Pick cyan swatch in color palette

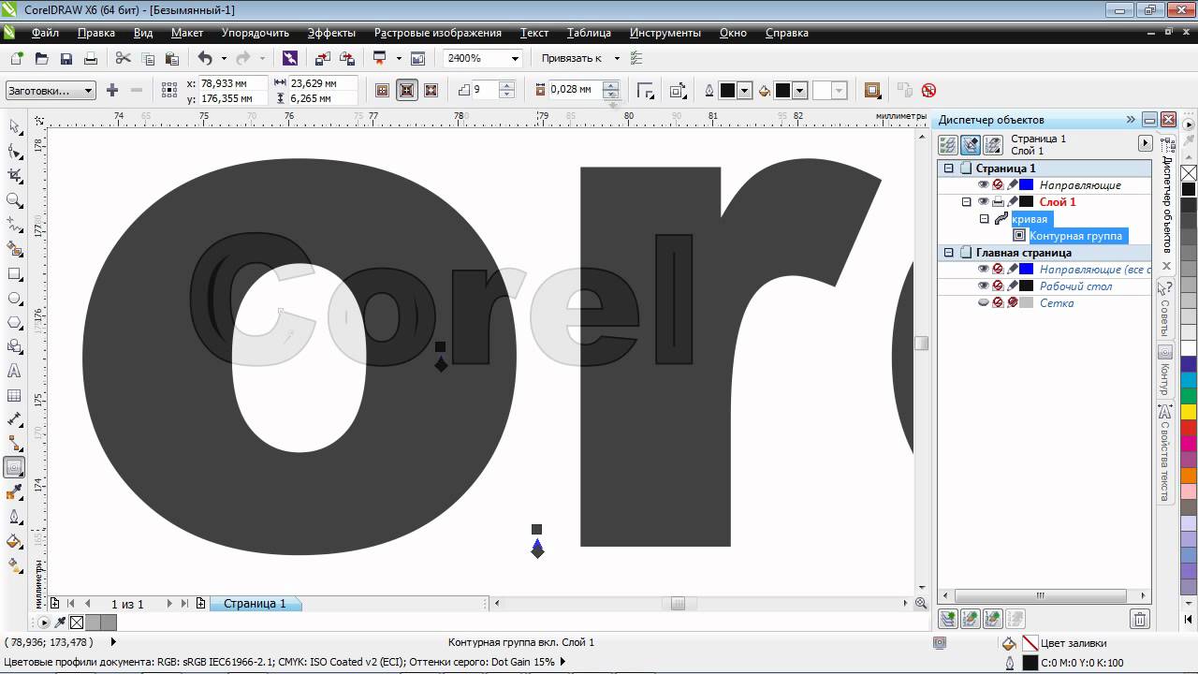coord(1189,380)
